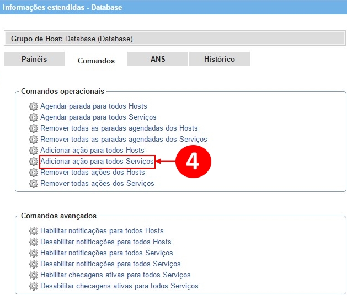Click Remover todas as paradas agendadas dos Serviços
The image size is (347, 295).
tap(124, 139)
